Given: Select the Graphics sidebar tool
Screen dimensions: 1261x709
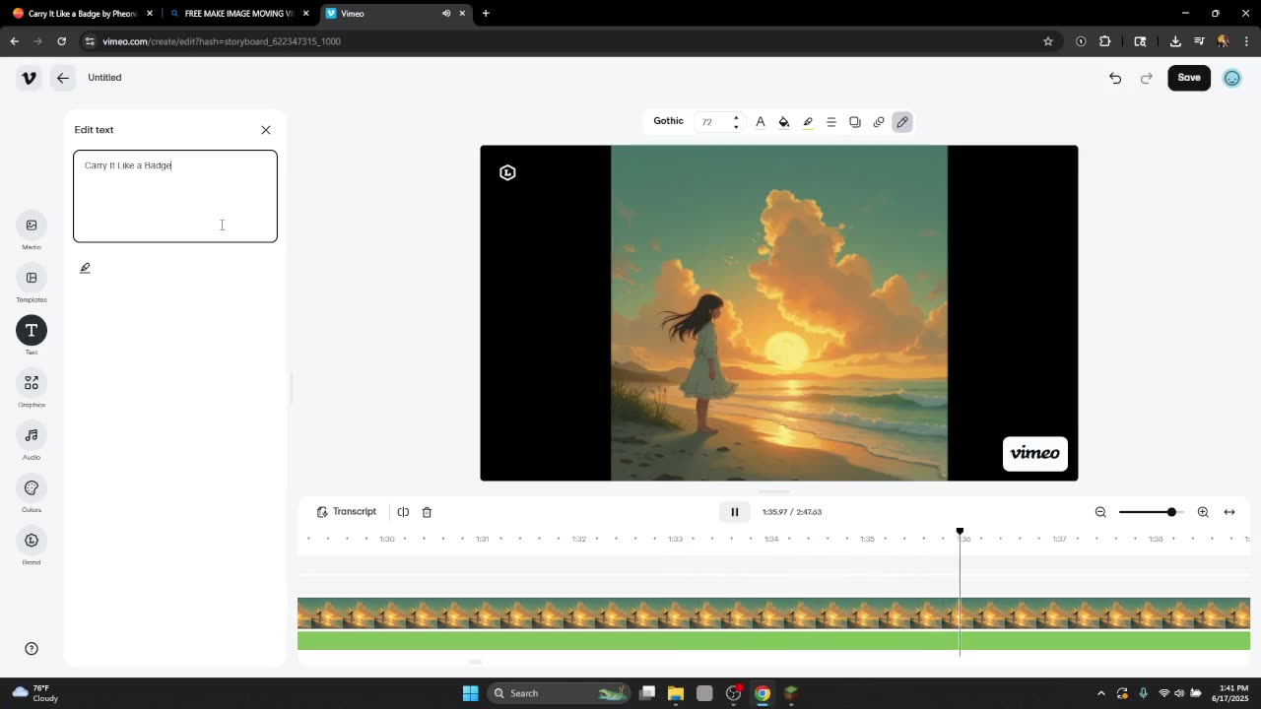Looking at the screenshot, I should point(32,383).
